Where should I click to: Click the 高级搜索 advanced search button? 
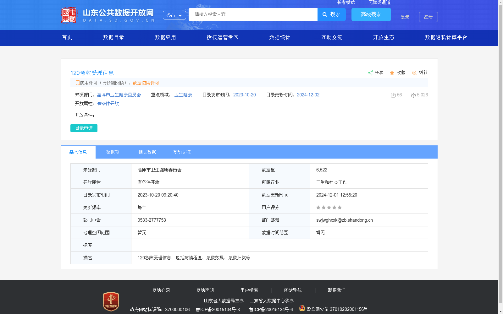[371, 14]
